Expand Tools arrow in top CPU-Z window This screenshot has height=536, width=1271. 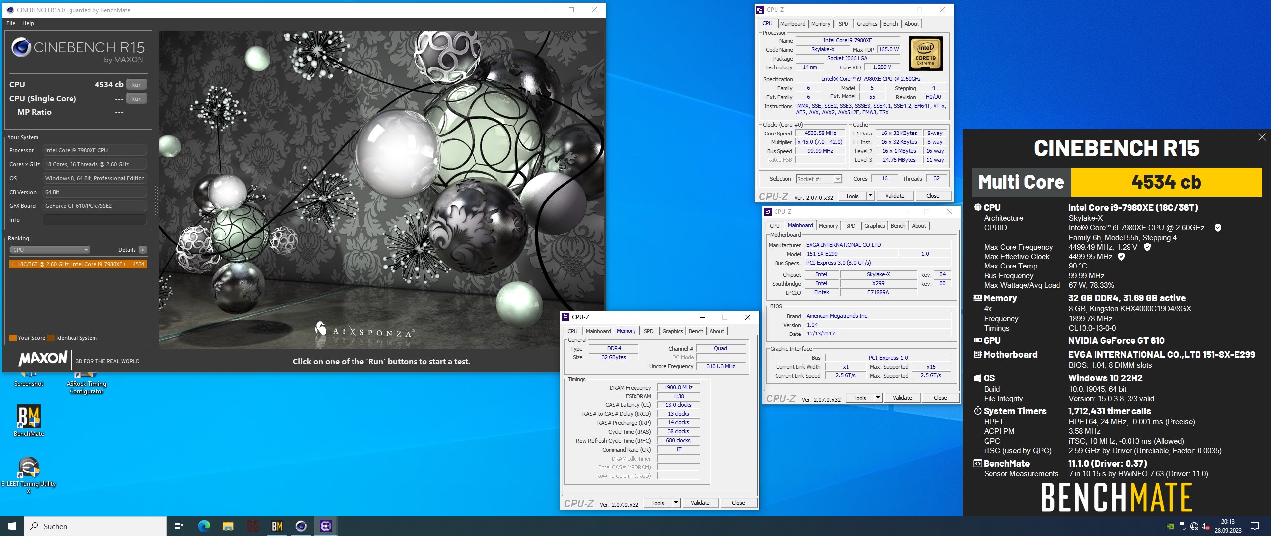(x=870, y=196)
